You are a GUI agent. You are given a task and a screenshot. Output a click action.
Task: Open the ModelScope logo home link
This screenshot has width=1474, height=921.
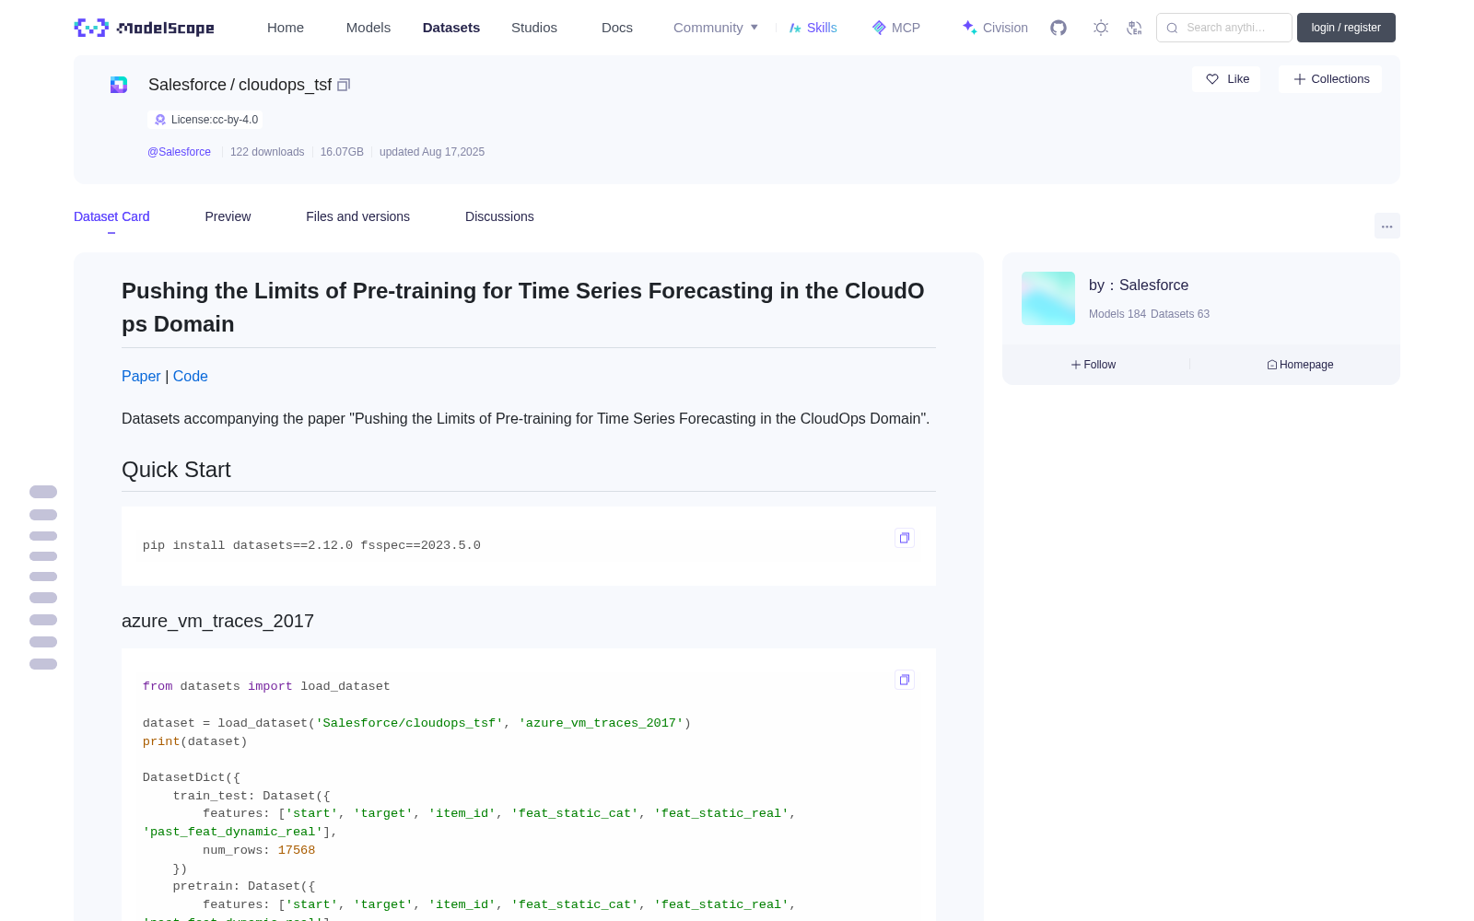click(x=145, y=28)
